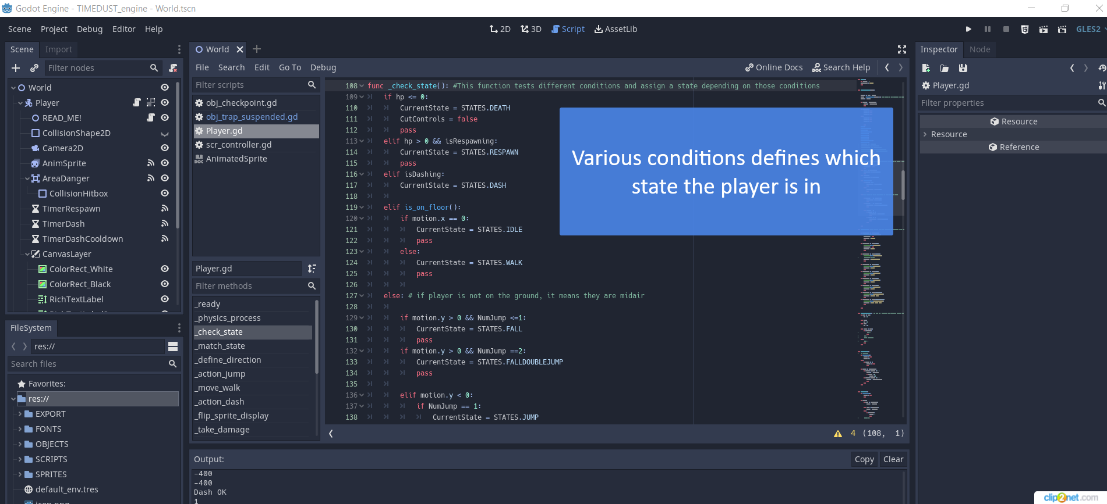Click signal icon on AnimSprite node

click(x=151, y=163)
